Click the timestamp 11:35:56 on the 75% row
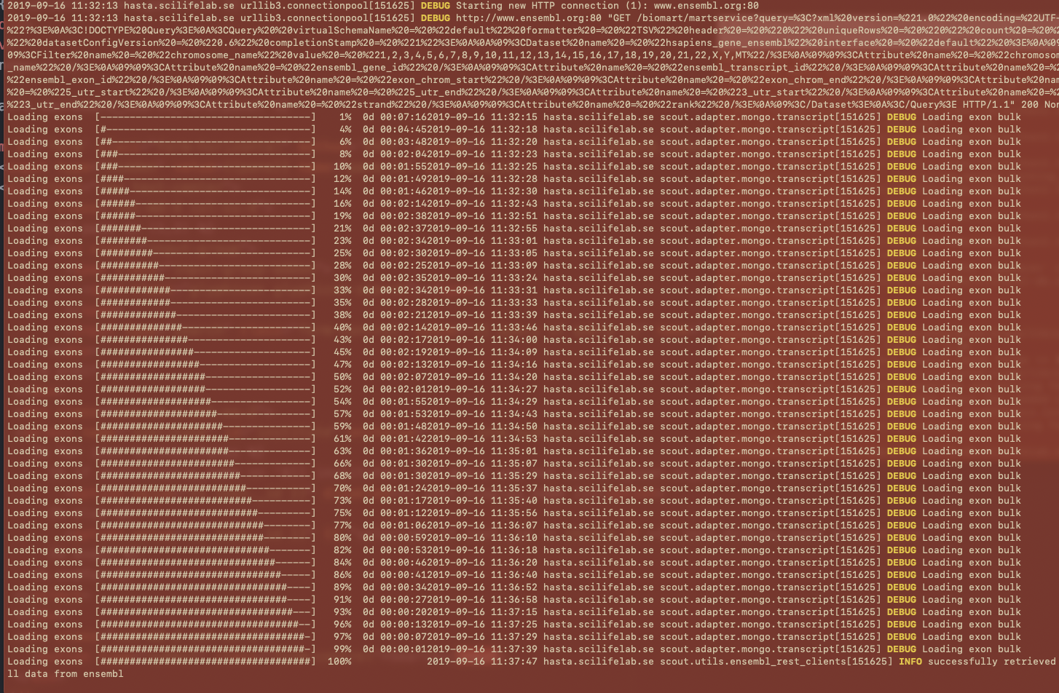The height and width of the screenshot is (693, 1059). click(x=513, y=513)
